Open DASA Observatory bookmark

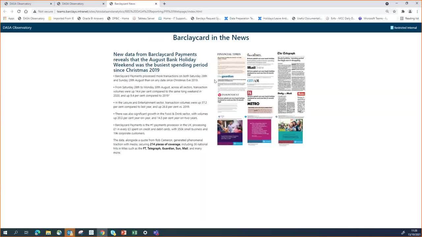[31, 18]
